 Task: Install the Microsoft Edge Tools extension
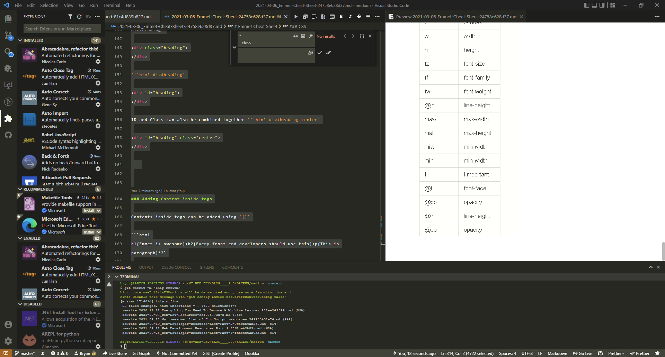coord(89,232)
